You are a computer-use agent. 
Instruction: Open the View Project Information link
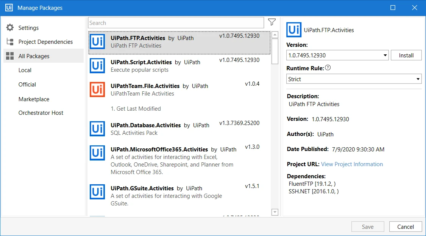point(352,164)
